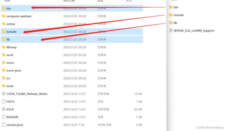Screen dimensions: 227x131
Task: Select the nvvm folder name
Action: [10, 63]
